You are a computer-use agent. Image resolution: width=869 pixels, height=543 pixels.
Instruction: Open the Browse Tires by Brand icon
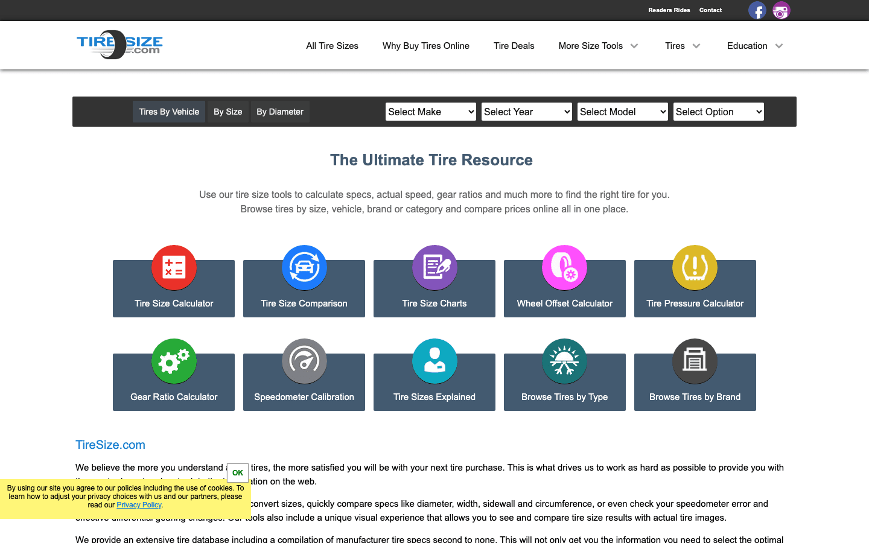pyautogui.click(x=695, y=361)
